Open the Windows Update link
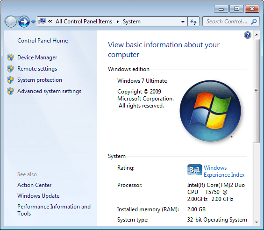 tap(38, 196)
